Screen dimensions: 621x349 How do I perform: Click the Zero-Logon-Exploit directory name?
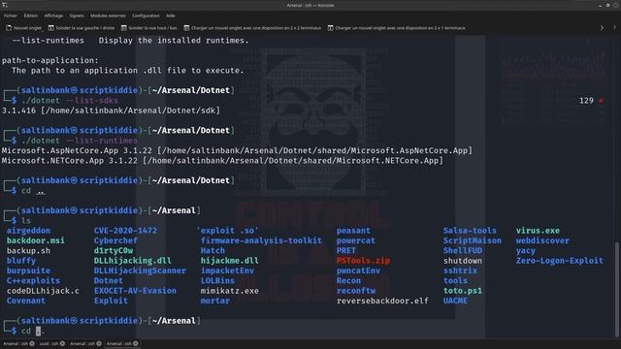click(x=560, y=261)
